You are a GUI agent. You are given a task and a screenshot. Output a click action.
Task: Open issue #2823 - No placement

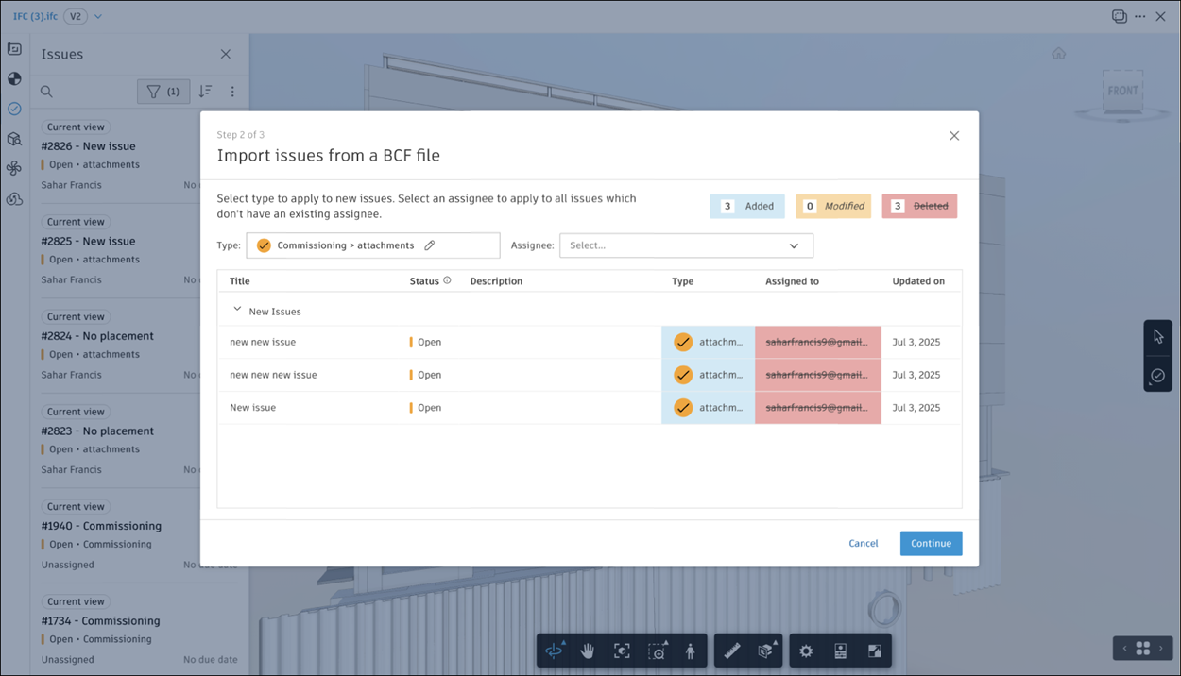point(97,431)
